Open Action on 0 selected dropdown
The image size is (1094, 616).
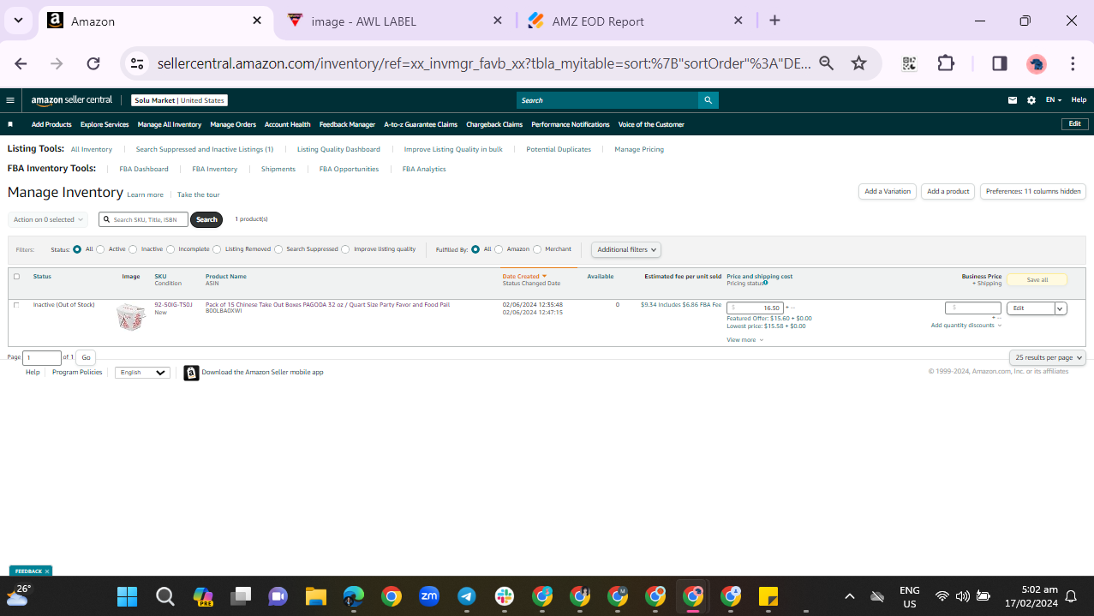[48, 220]
